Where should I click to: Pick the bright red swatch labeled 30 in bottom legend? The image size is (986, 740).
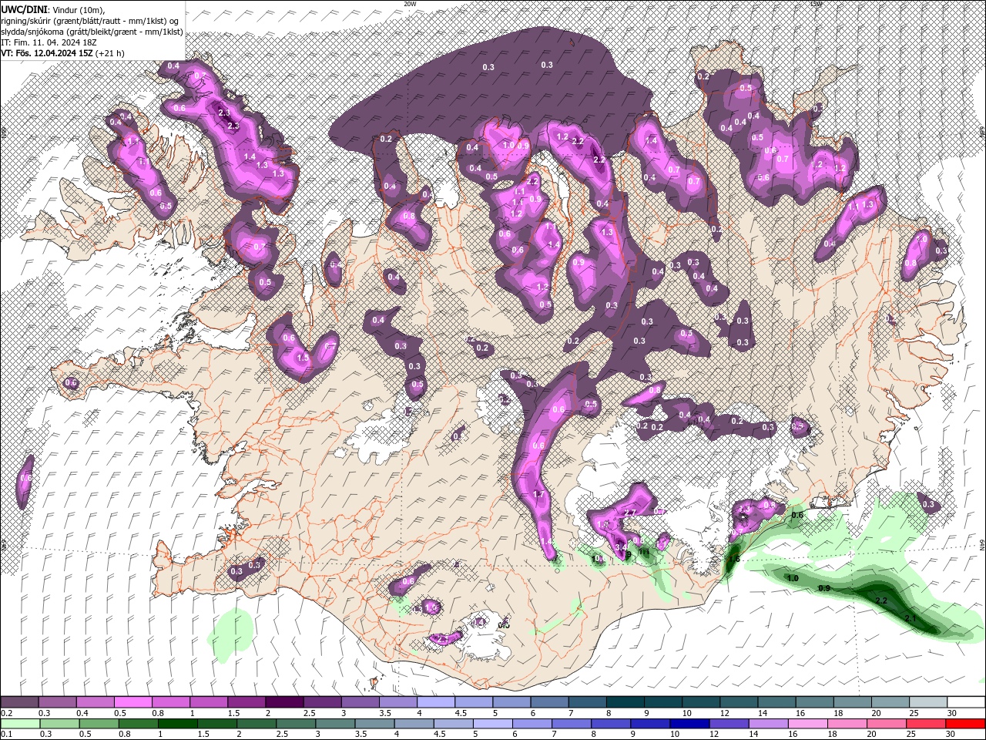pos(965,724)
